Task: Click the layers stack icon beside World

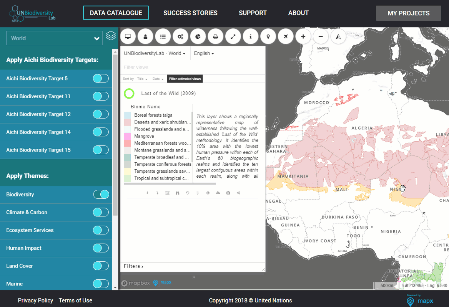Action: [111, 36]
